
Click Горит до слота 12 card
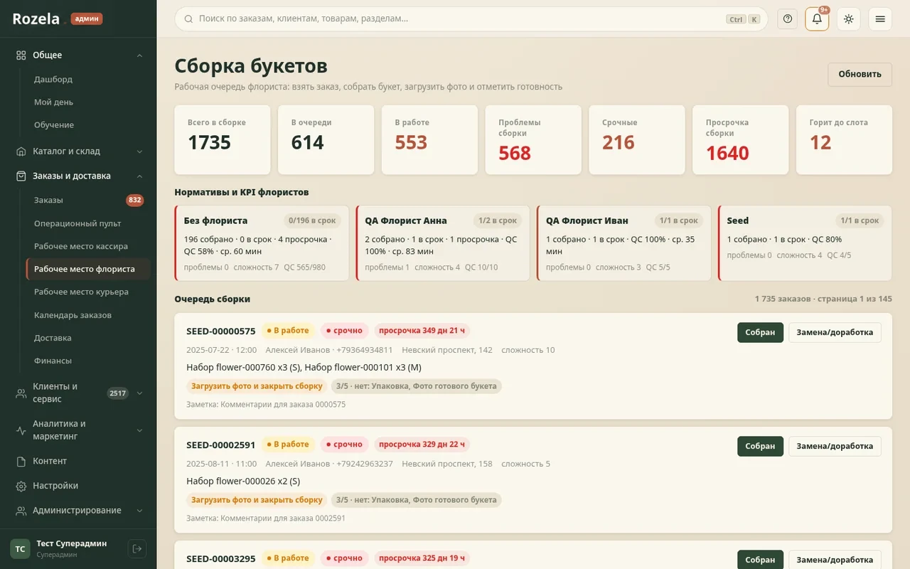(x=844, y=139)
